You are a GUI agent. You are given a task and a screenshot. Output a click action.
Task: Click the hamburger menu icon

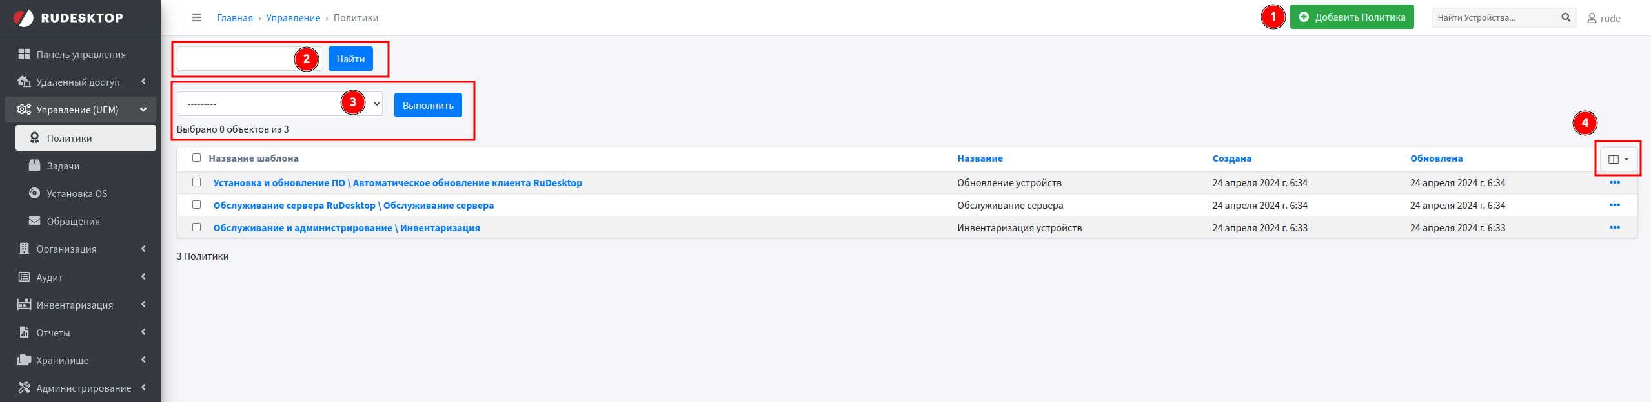[x=197, y=18]
